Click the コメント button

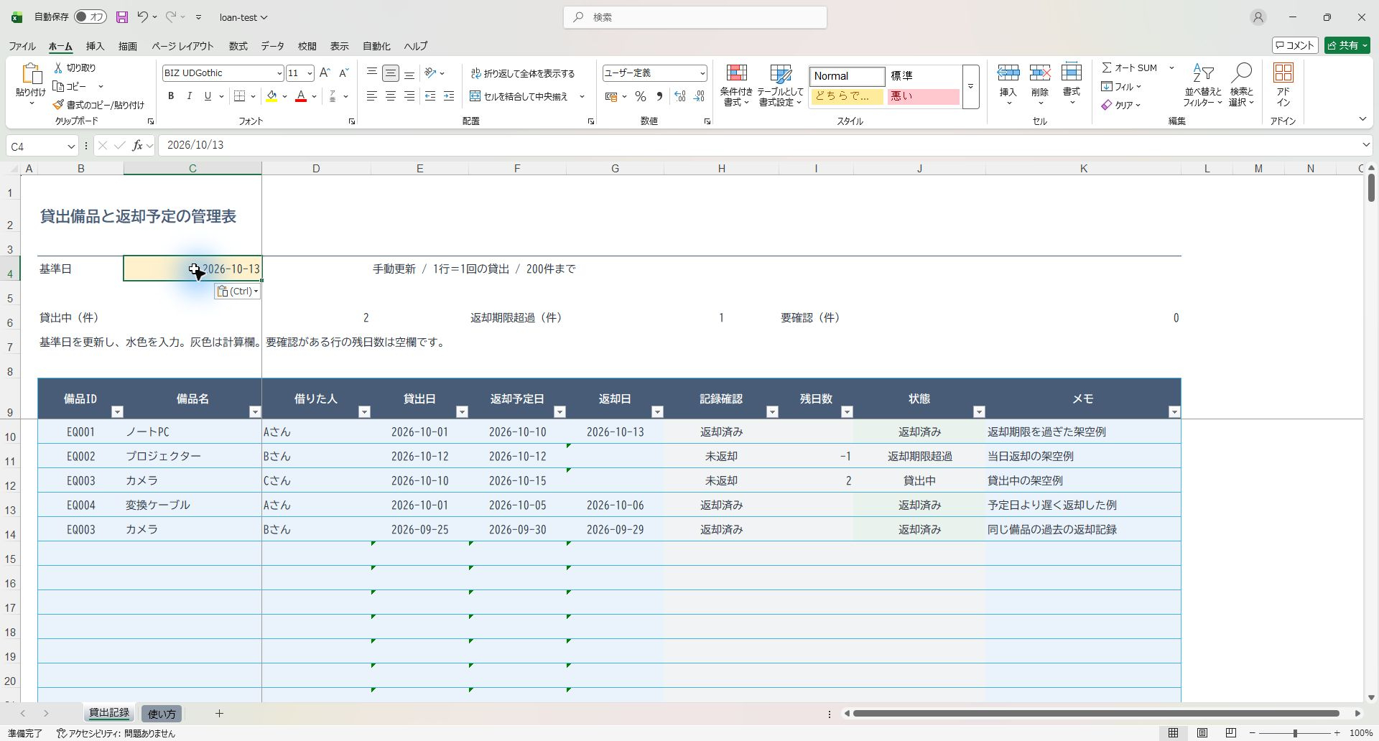click(1296, 45)
